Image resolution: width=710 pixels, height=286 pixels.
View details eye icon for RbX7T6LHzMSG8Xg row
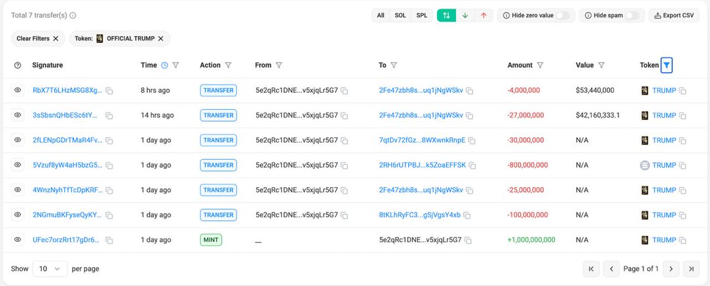pos(18,90)
